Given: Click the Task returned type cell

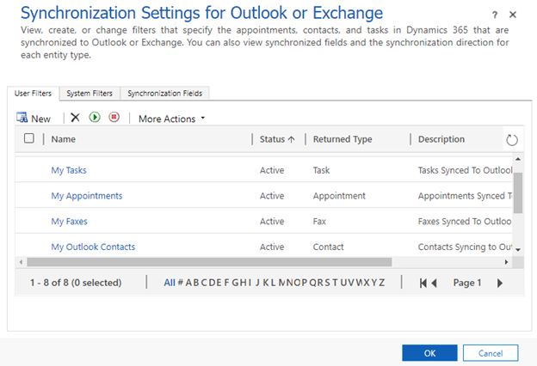Looking at the screenshot, I should [x=321, y=170].
